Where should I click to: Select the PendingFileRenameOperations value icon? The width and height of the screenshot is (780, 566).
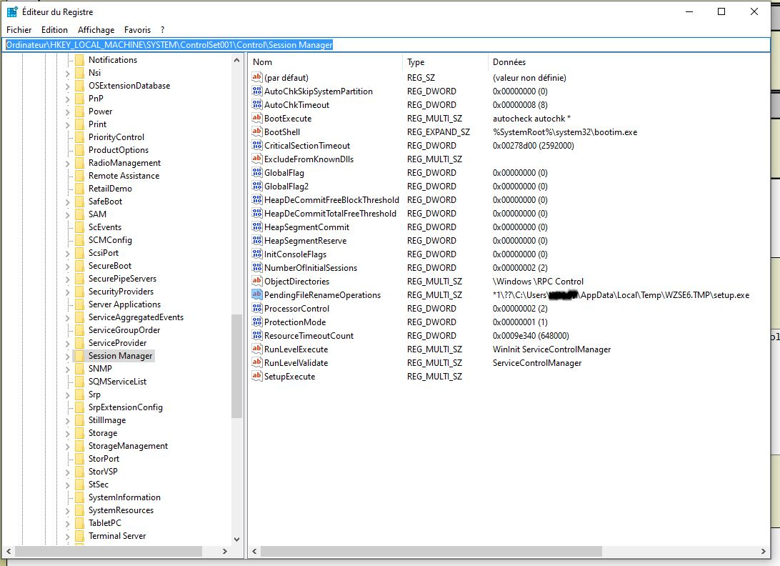(256, 294)
